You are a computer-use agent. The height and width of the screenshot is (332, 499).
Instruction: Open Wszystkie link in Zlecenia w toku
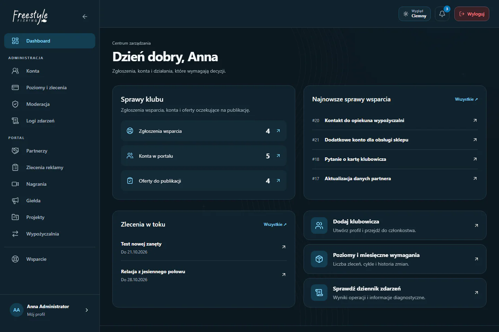[275, 224]
